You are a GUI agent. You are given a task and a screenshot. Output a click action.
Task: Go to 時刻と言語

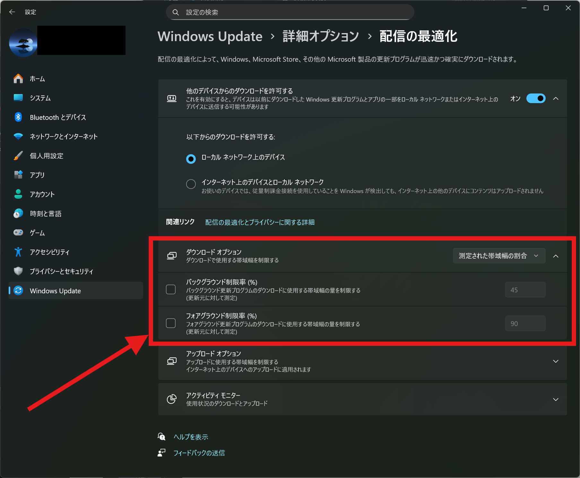click(76, 214)
